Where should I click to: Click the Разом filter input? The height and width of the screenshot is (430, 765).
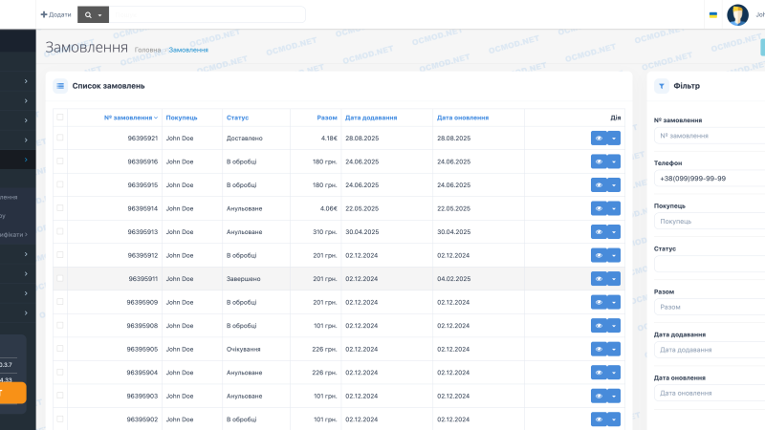710,307
